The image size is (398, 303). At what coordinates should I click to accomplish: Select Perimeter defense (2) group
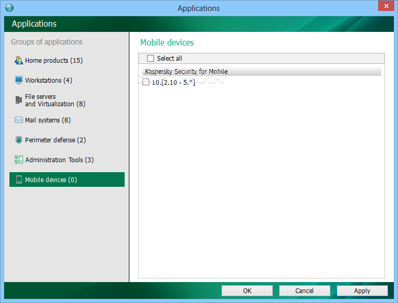pos(67,140)
